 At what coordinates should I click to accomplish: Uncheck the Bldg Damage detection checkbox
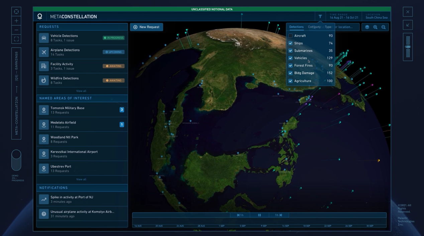point(290,73)
